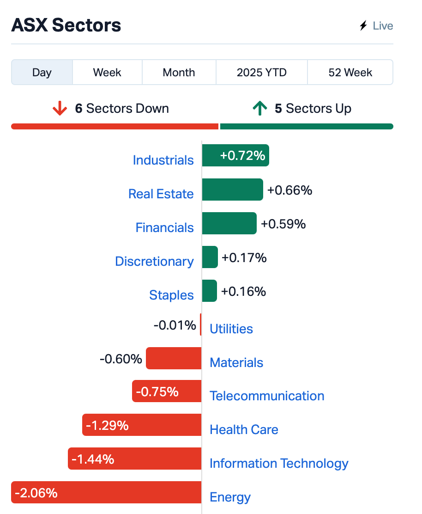Click the red down arrow icon
Viewport: 422px width, 514px height.
(x=60, y=108)
